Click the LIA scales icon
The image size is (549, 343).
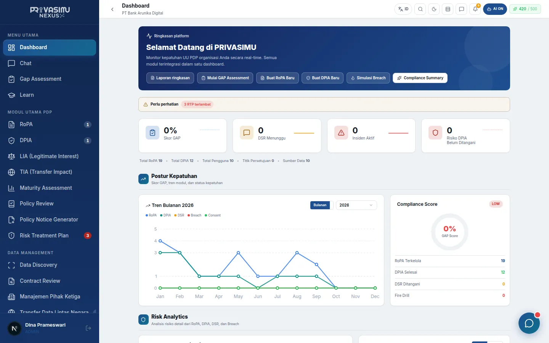point(11,156)
